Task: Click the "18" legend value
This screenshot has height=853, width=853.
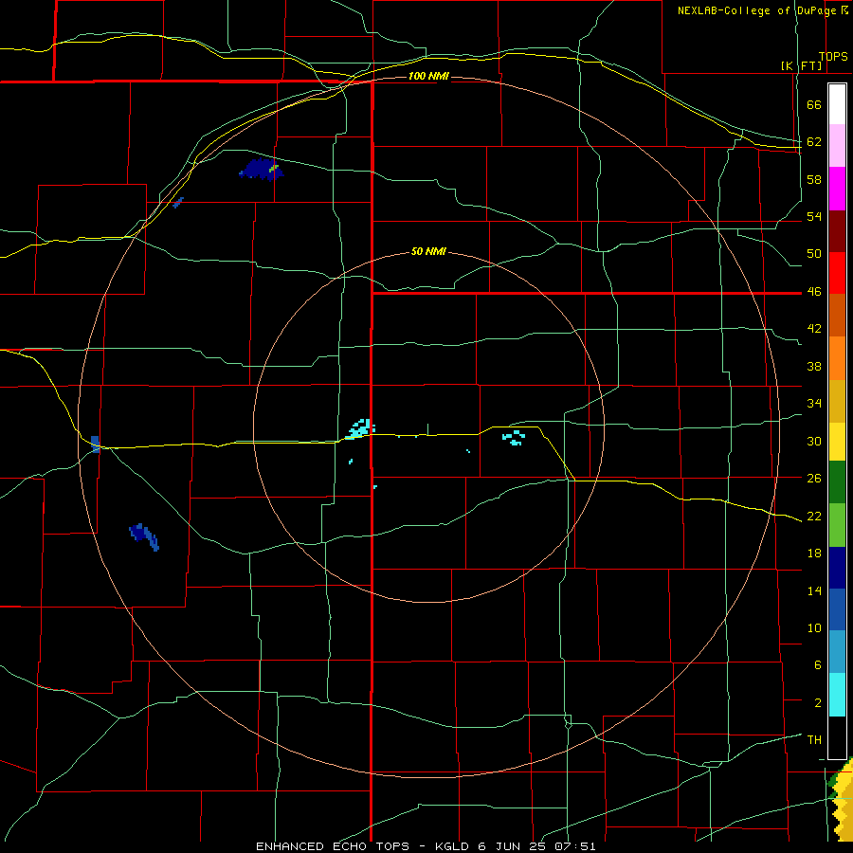Action: pos(814,554)
